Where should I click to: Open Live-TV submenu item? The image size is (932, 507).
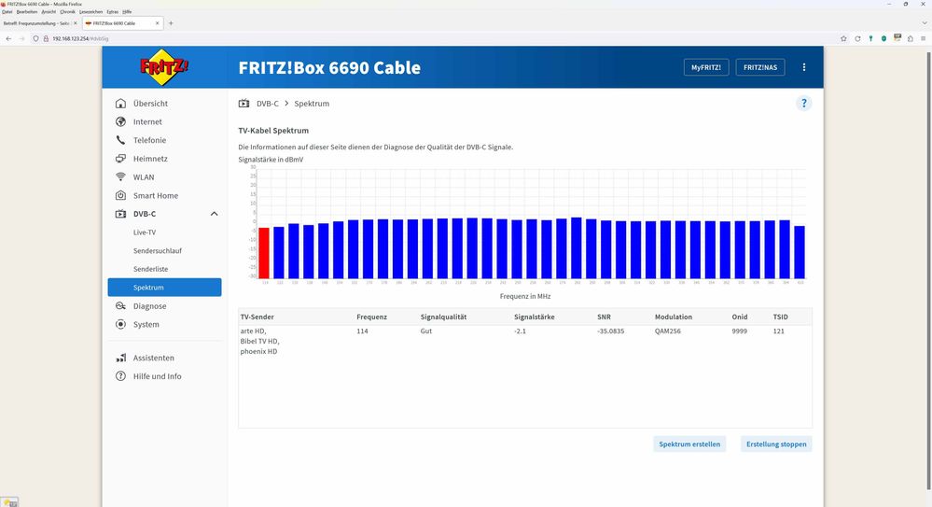pyautogui.click(x=145, y=232)
